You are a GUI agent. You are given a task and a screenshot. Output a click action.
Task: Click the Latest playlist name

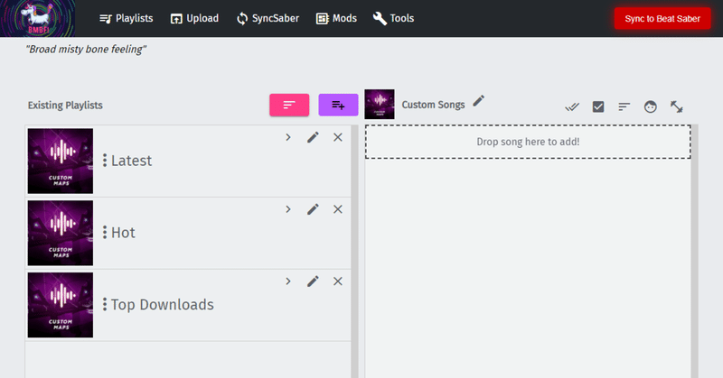[131, 161]
